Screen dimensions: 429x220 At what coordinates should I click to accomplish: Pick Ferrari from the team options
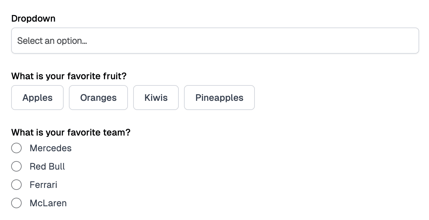click(x=16, y=185)
